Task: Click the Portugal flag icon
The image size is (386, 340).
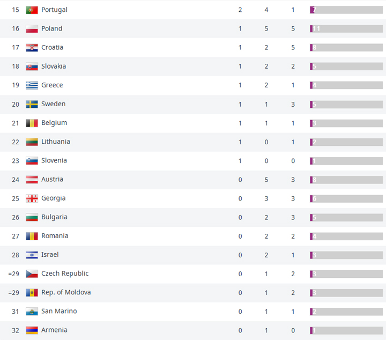Action: click(32, 10)
